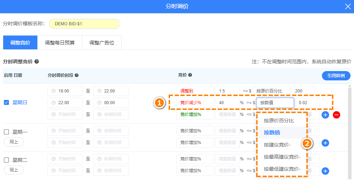Uncheck the 星期日 checkbox
The image size is (354, 181).
[x=6, y=103]
